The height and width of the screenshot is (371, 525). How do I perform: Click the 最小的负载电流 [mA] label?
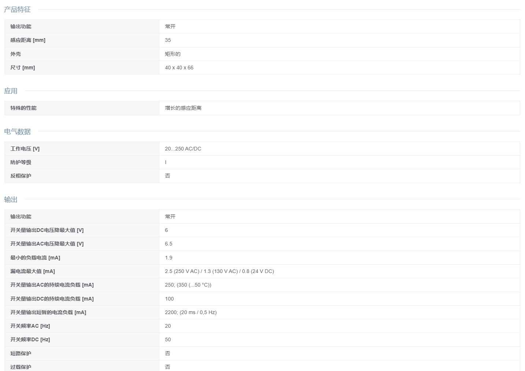pyautogui.click(x=35, y=258)
